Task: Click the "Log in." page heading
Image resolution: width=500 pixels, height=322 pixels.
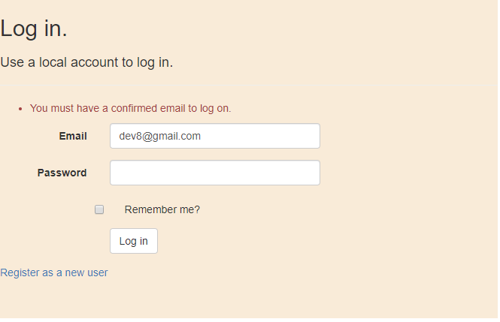Action: click(34, 29)
